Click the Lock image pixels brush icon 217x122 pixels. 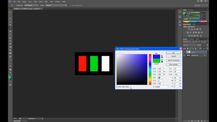191,48
